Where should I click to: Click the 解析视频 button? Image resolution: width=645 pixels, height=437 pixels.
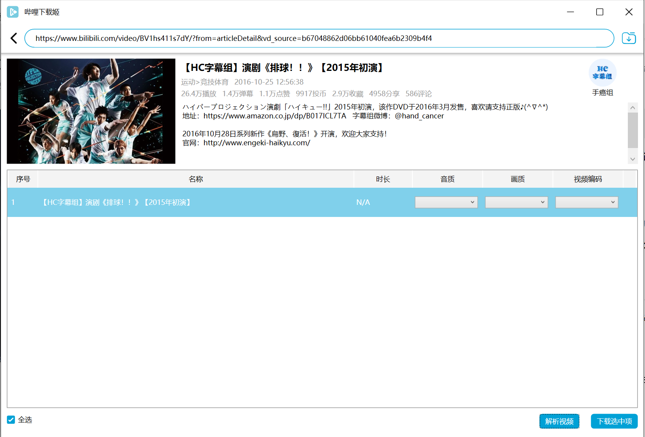pyautogui.click(x=559, y=421)
